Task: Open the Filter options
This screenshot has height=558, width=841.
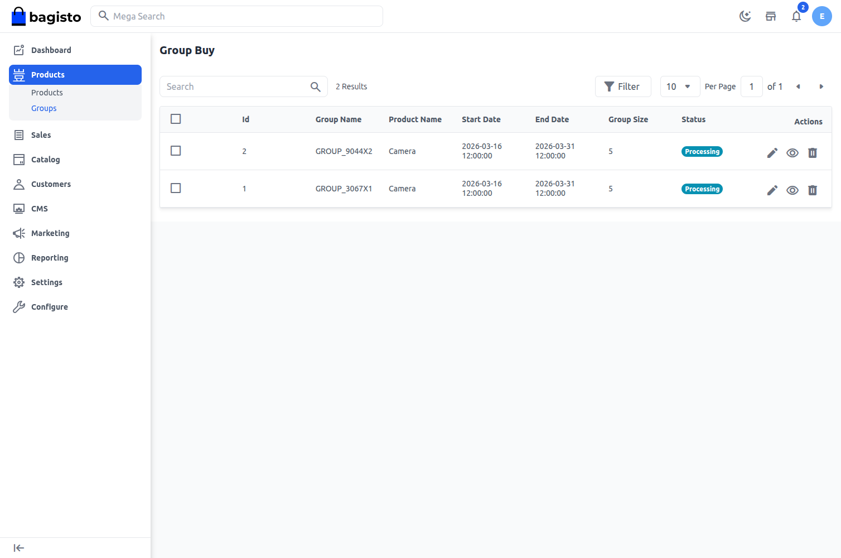Action: point(623,86)
